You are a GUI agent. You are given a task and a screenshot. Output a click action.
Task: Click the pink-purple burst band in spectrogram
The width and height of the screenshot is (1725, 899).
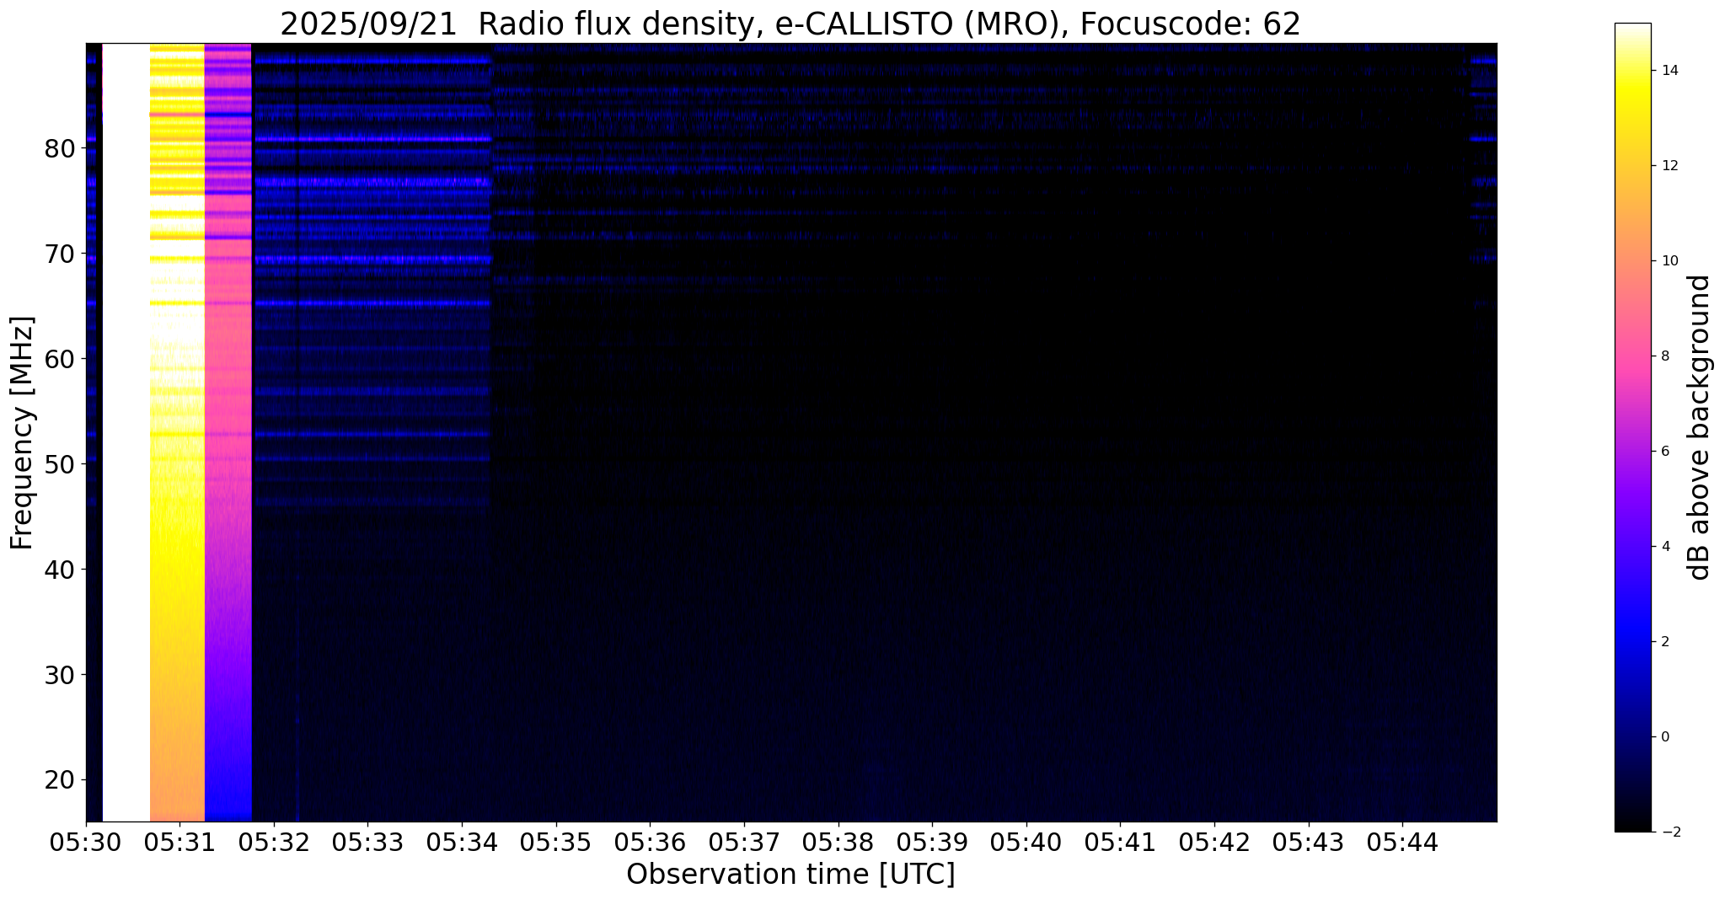tap(228, 432)
